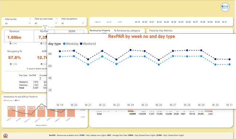Select W 19 in the week slicer

(x=137, y=22)
